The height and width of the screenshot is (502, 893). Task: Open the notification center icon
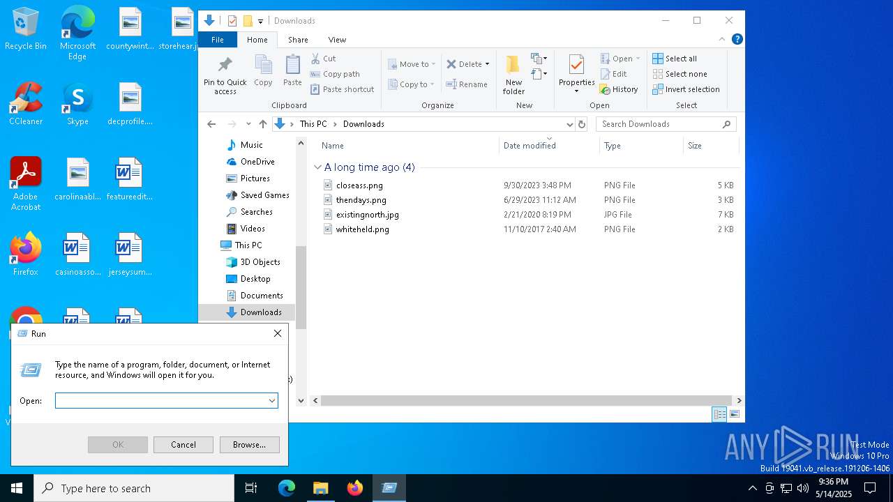click(870, 488)
